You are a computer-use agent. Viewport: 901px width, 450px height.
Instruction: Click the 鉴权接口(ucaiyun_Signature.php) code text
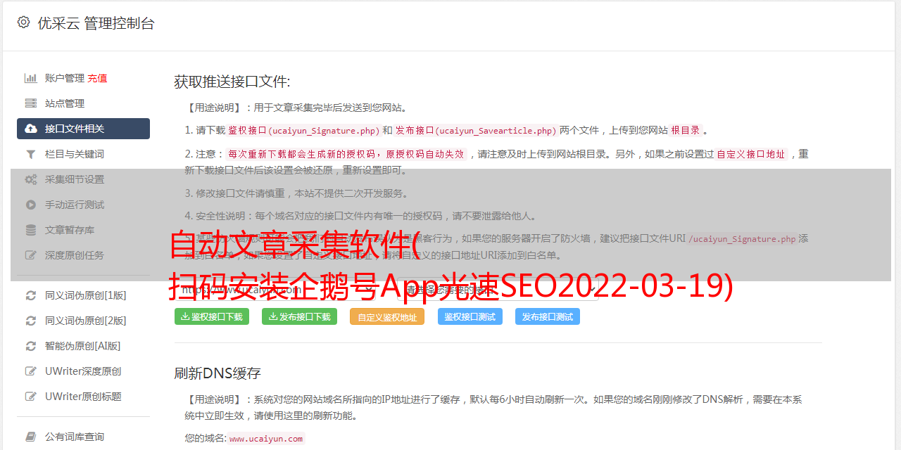303,130
